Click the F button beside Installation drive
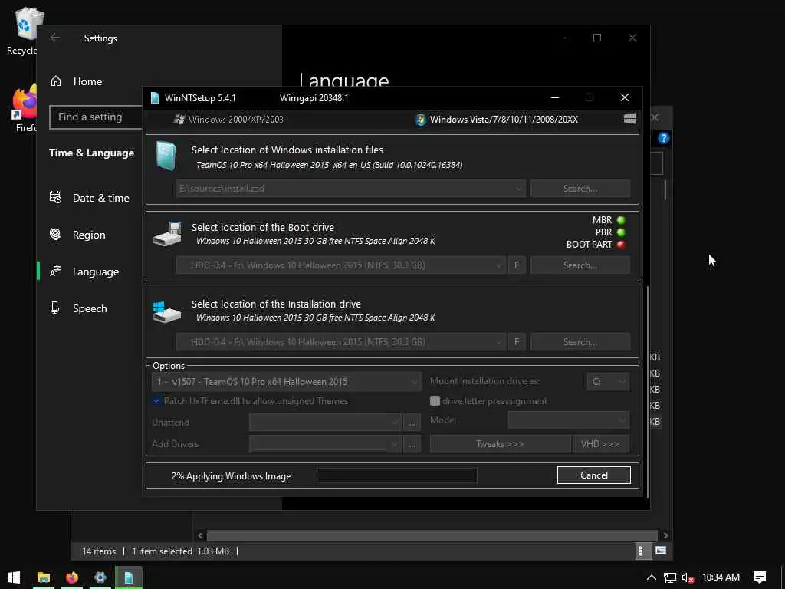The height and width of the screenshot is (589, 785). click(x=517, y=342)
